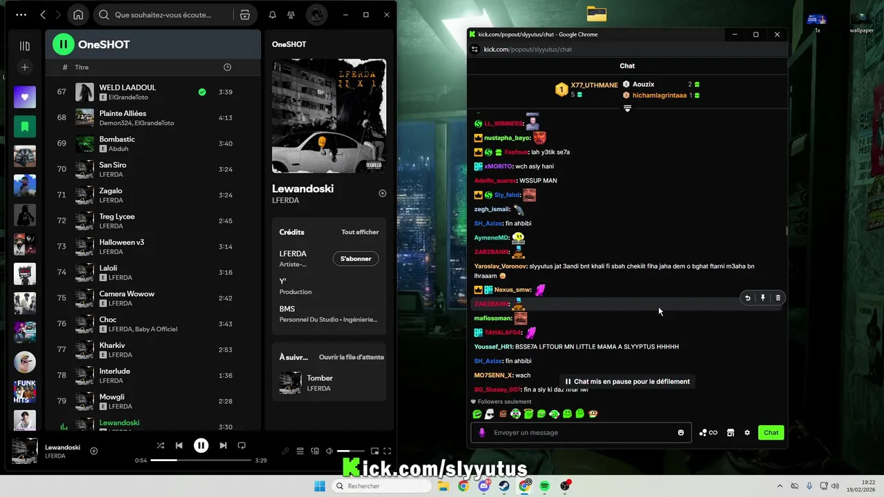Go back with Spotify's left arrow
This screenshot has width=884, height=497.
point(43,14)
